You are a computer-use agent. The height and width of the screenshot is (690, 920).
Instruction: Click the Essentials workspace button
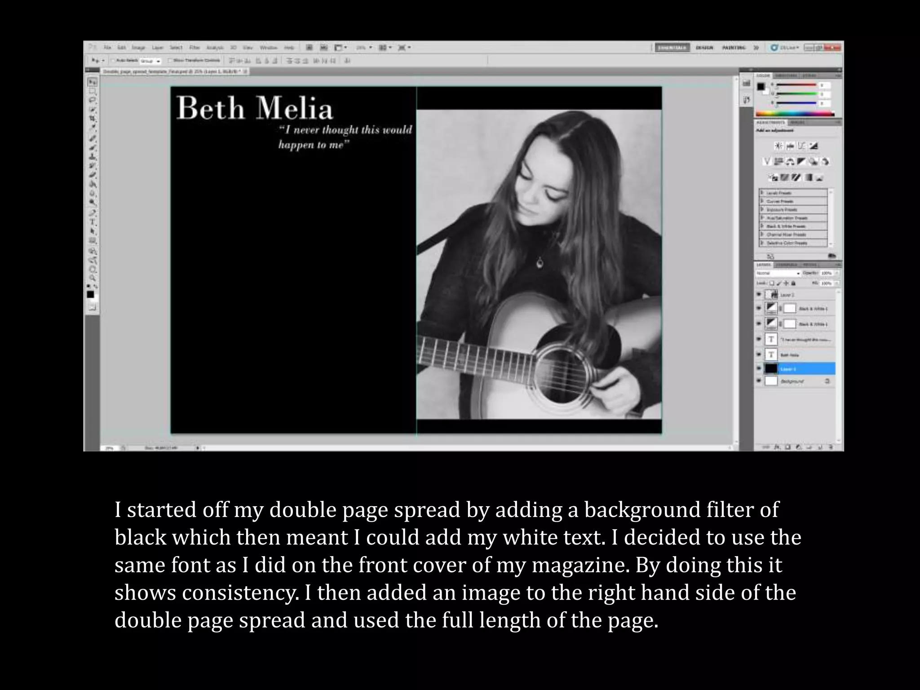(672, 48)
